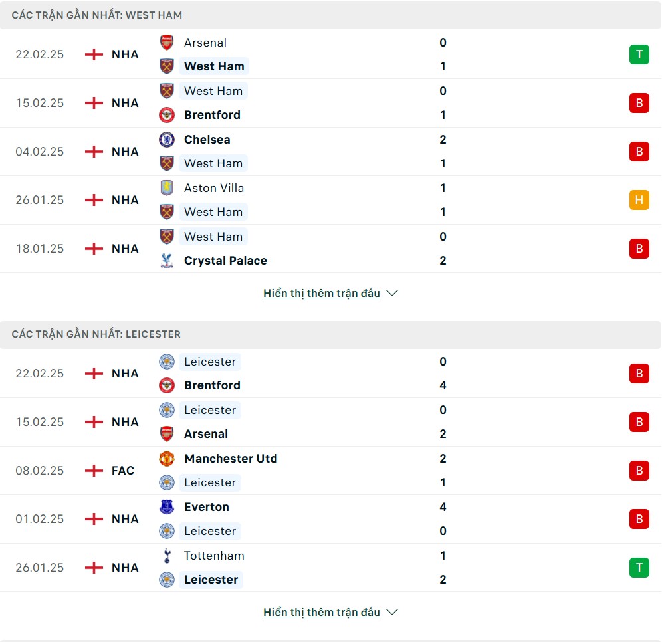Click the Crystal Palace club crest
The width and height of the screenshot is (662, 642).
(167, 261)
